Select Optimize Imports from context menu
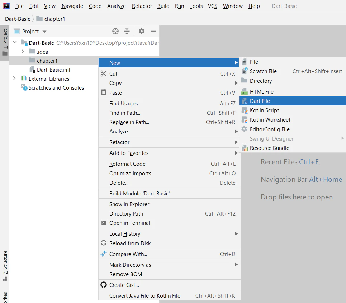346x303 pixels. tap(170, 174)
